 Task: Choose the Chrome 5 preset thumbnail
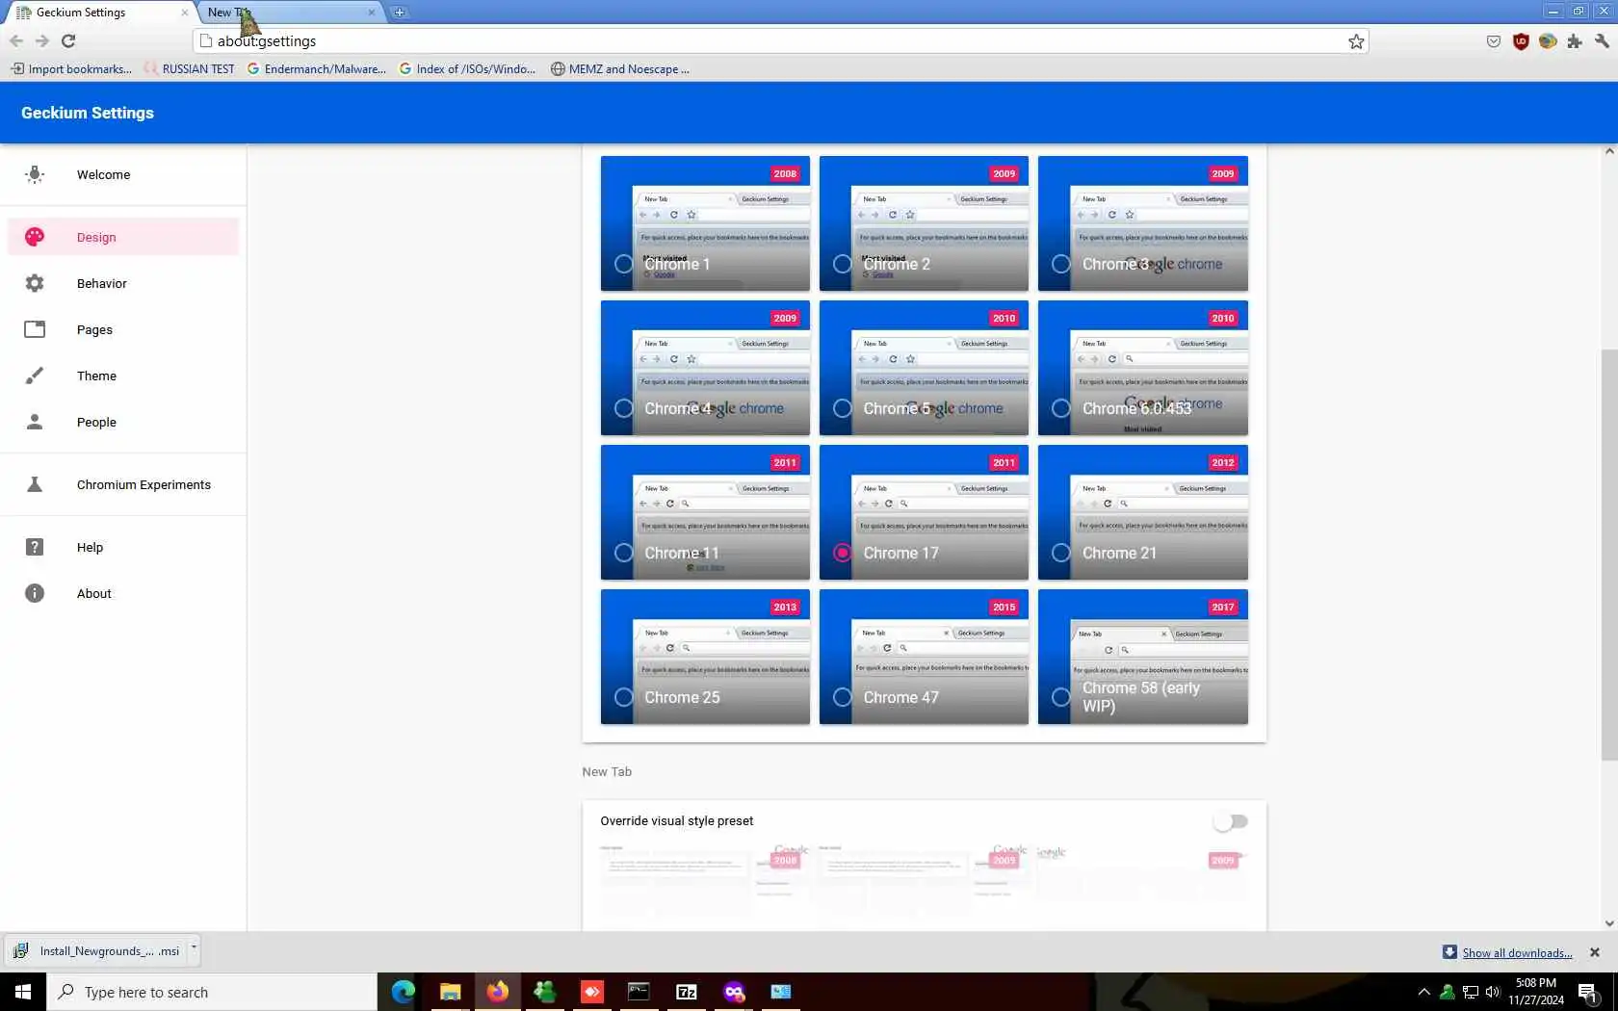(924, 368)
